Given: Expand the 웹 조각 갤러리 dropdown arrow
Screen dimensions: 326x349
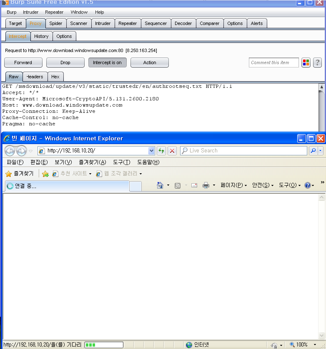Looking at the screenshot, I should tap(141, 174).
